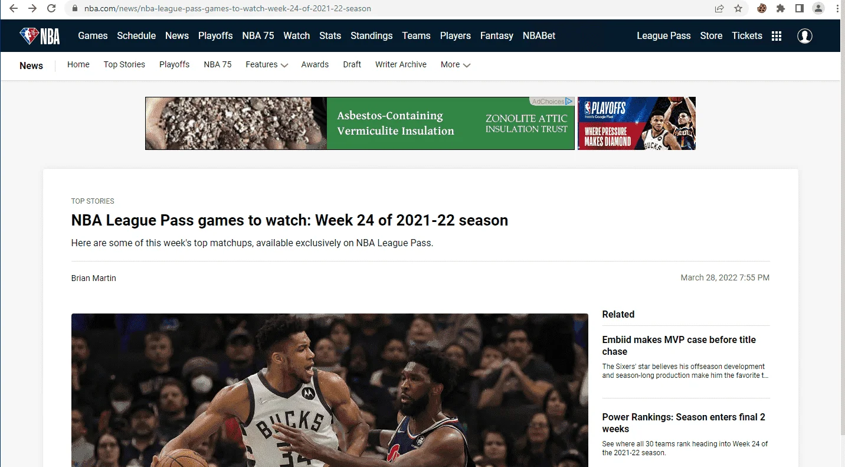This screenshot has height=467, width=845.
Task: Open Standings in the top navigation
Action: 372,35
